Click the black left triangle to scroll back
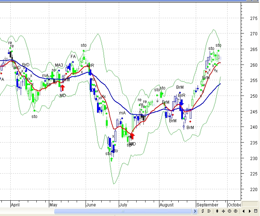260x216 pixels. click(x=243, y=211)
